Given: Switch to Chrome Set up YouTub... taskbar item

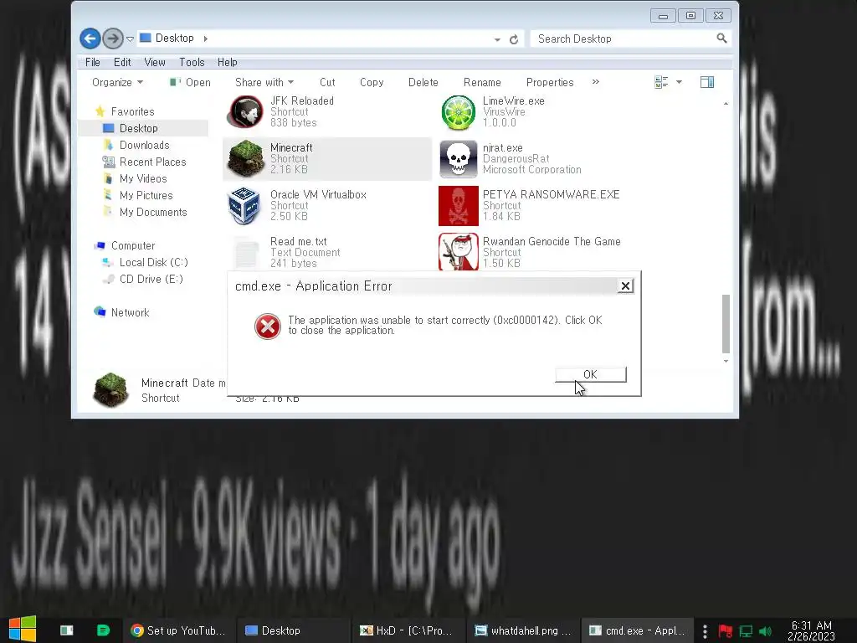Looking at the screenshot, I should click(177, 630).
